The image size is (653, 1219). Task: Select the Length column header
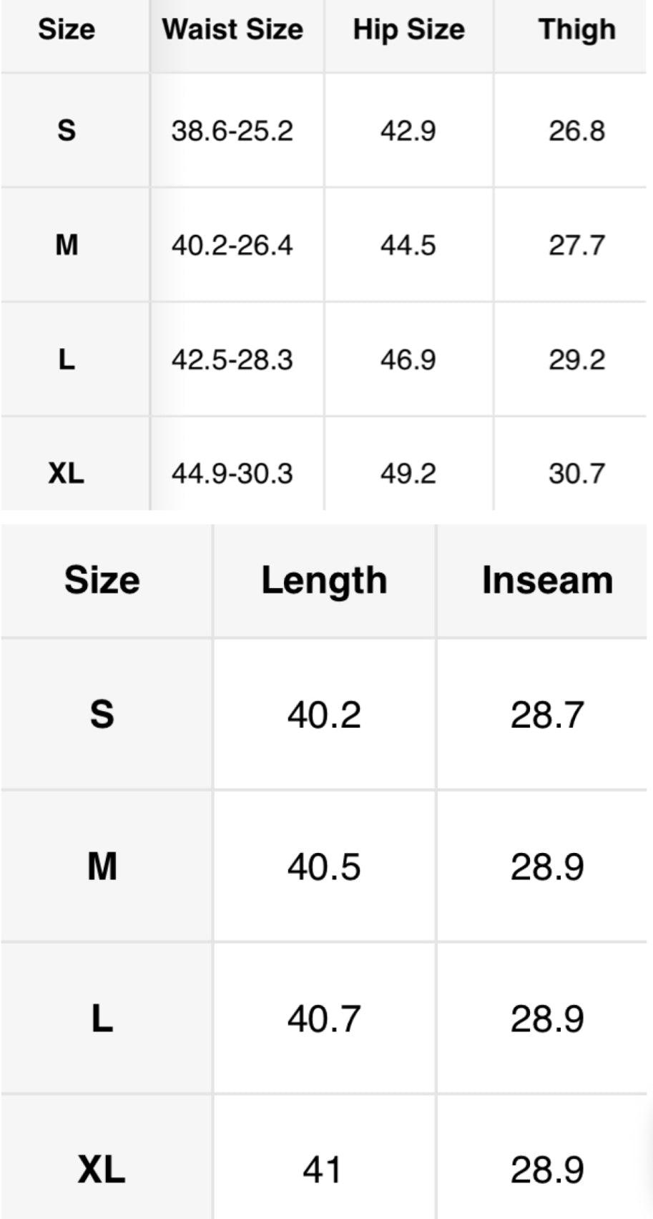pyautogui.click(x=324, y=580)
